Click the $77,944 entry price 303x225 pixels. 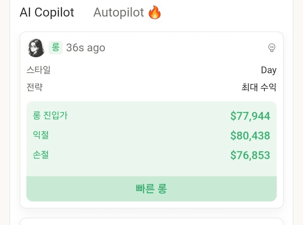(x=250, y=116)
